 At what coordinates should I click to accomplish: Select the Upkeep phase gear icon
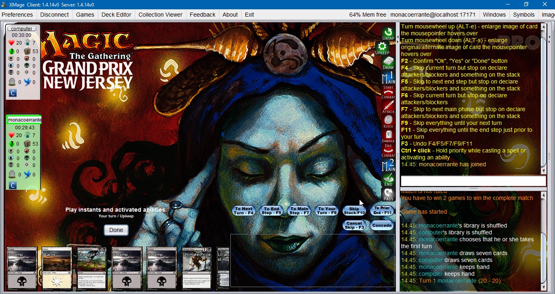[x=382, y=48]
